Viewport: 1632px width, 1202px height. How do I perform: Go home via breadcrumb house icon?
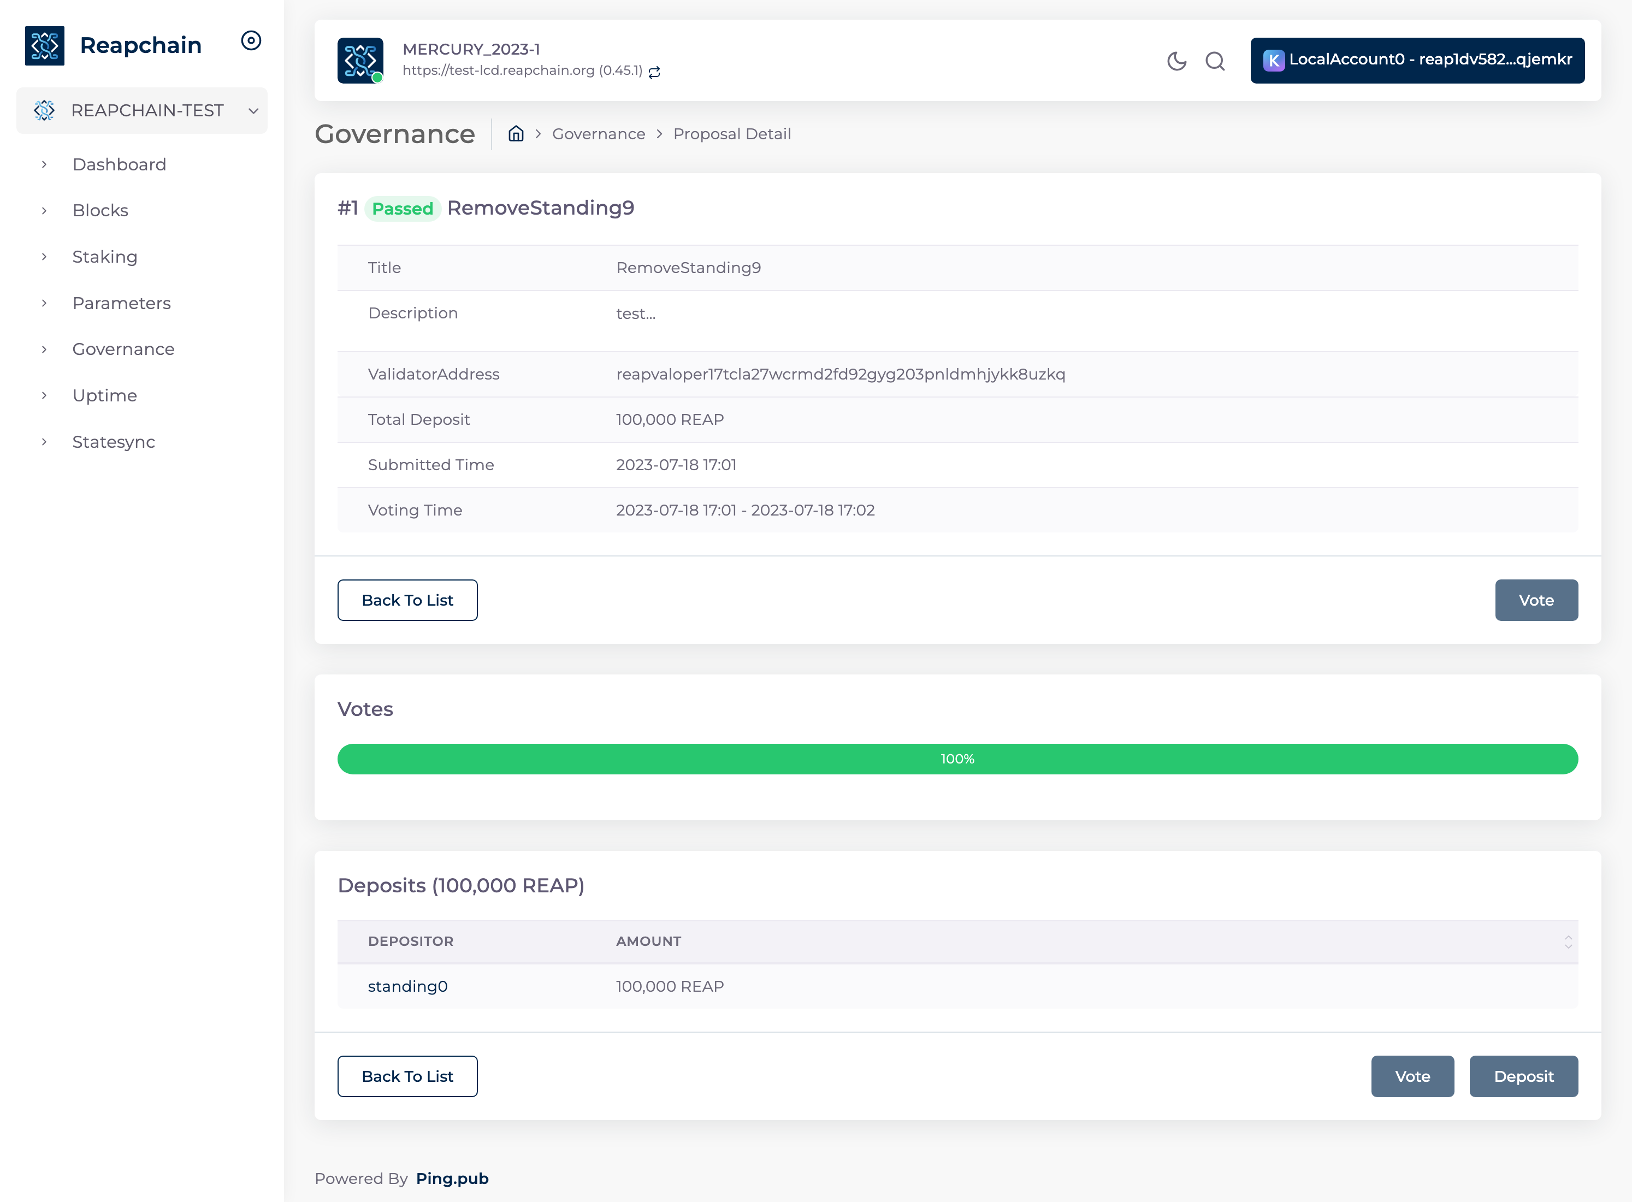click(x=516, y=134)
